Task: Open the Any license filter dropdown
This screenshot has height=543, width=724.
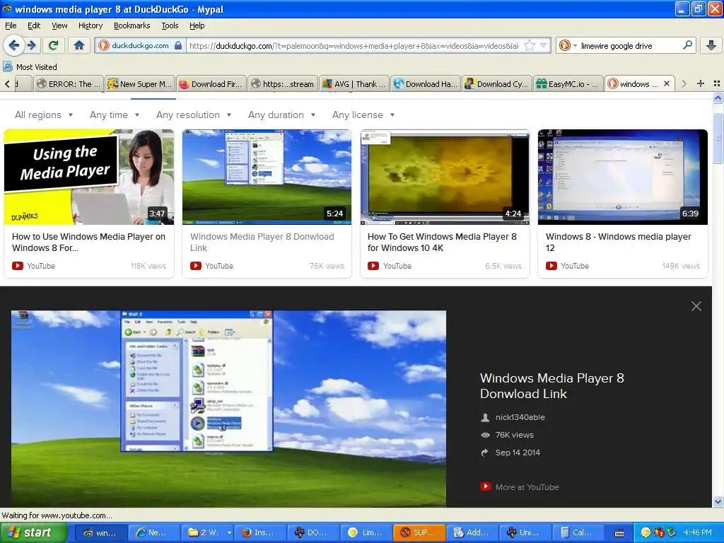Action: (363, 115)
